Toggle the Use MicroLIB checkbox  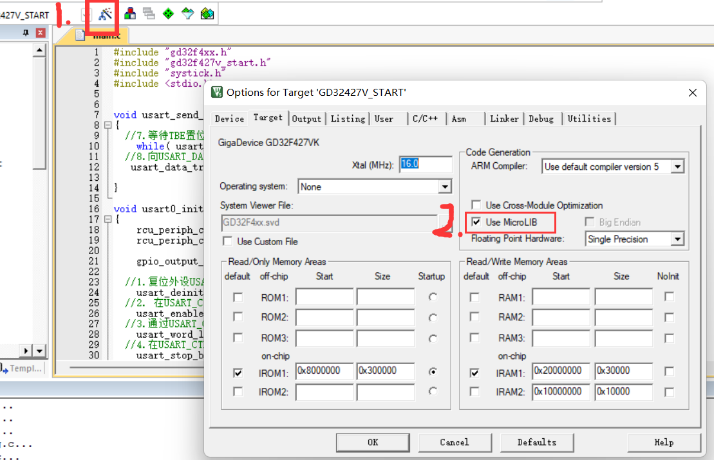pyautogui.click(x=476, y=222)
